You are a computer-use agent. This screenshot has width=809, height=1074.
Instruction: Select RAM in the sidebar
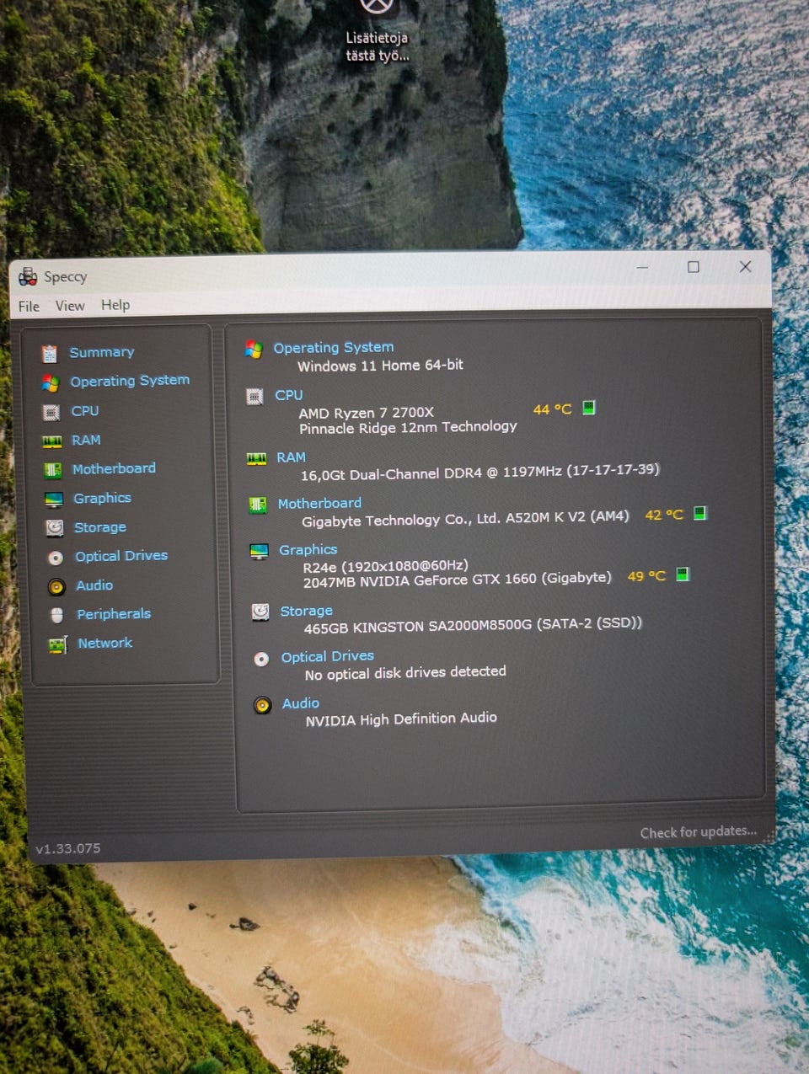[x=86, y=440]
